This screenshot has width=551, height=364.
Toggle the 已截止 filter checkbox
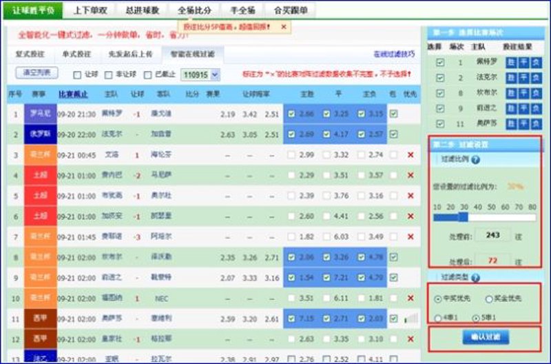tap(148, 75)
